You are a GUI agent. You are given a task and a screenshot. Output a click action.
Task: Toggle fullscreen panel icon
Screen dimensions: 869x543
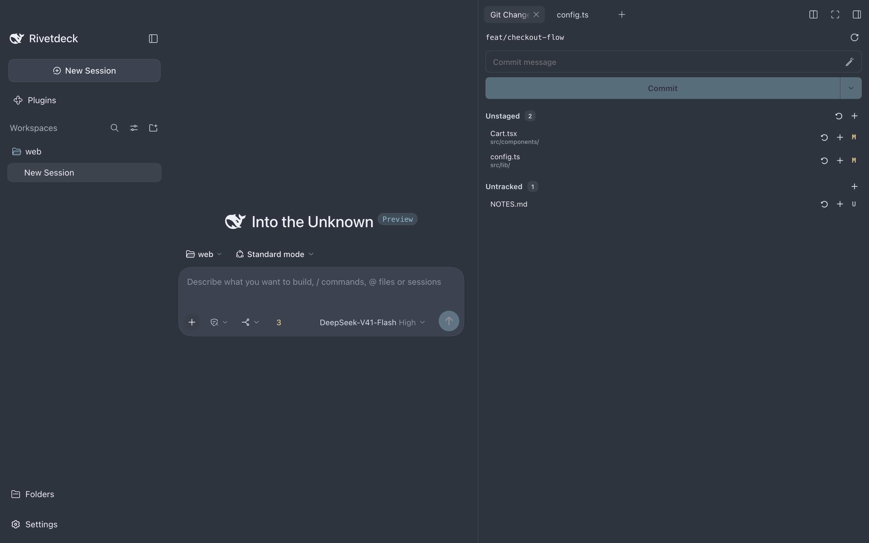click(835, 14)
